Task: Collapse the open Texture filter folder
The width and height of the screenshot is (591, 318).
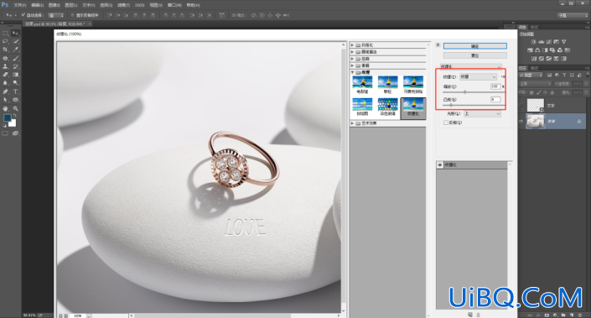Action: click(x=352, y=72)
